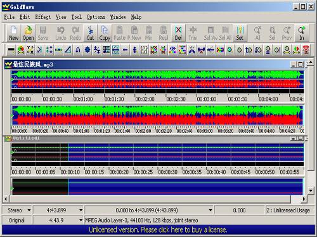317x237 pixels.
Task: Open the Compressor/Expander arrows icon
Action: pos(49,50)
